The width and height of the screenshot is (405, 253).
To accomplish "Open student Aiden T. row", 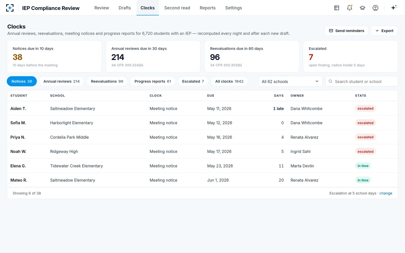I will [x=202, y=109].
